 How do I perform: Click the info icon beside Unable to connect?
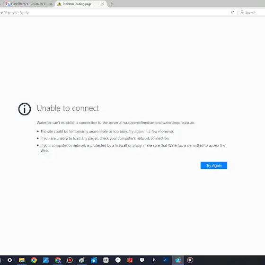point(25,109)
